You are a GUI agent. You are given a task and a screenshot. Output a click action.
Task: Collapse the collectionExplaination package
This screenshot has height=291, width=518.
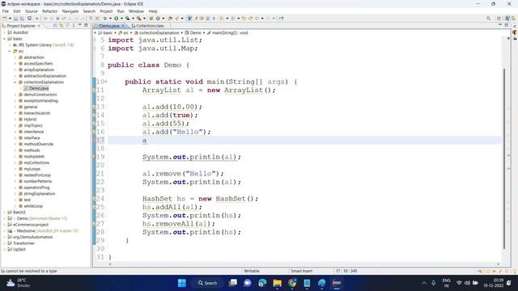click(x=15, y=82)
